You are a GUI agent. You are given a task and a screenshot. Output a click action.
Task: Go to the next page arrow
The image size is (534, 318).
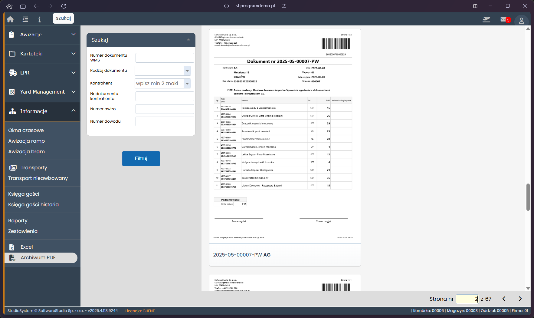[520, 299]
